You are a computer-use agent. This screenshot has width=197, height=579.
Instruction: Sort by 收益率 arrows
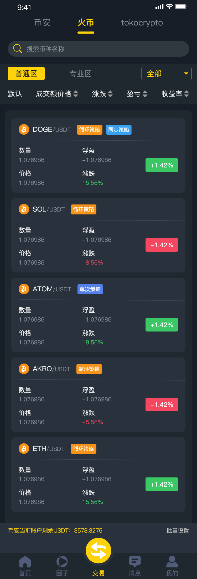click(x=186, y=94)
